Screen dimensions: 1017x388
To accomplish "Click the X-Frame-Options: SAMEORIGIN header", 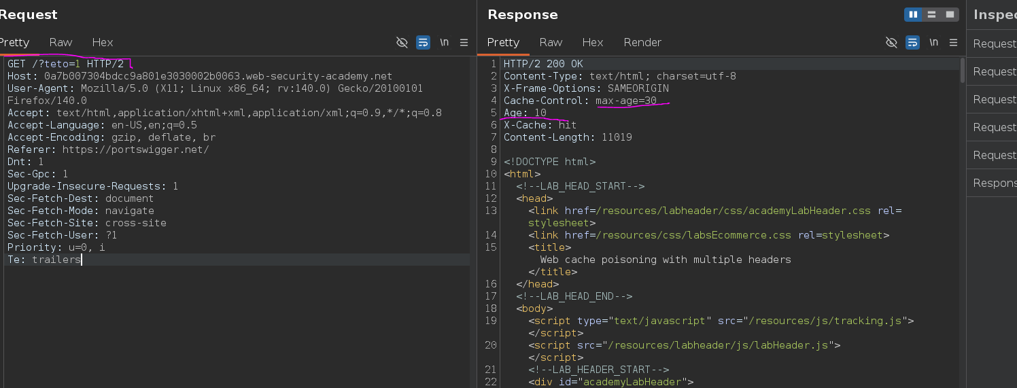I will (x=586, y=88).
